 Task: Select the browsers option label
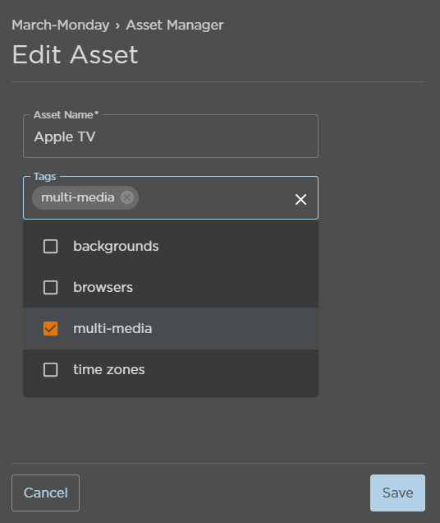point(103,288)
